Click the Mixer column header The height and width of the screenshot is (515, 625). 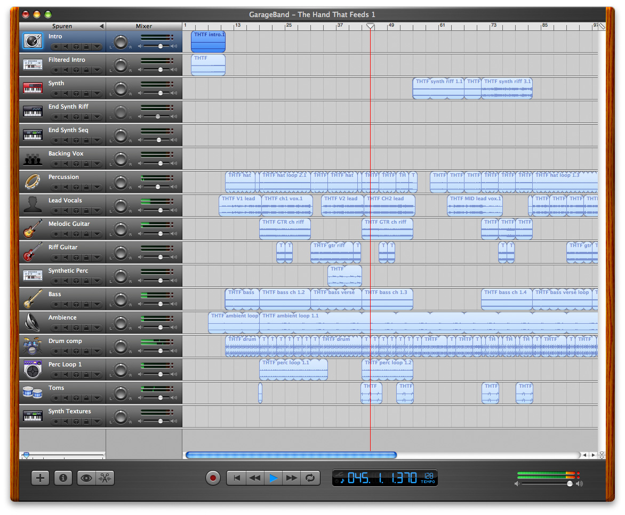(x=144, y=26)
